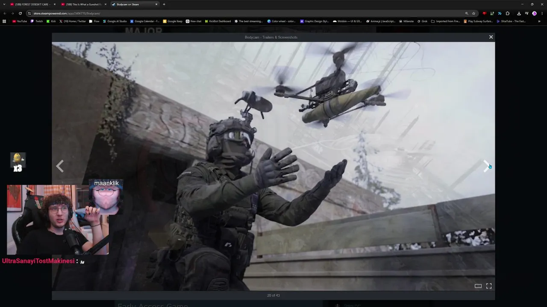The image size is (547, 307).
Task: Open the KickBot Dashboard bookmark
Action: pos(218,21)
